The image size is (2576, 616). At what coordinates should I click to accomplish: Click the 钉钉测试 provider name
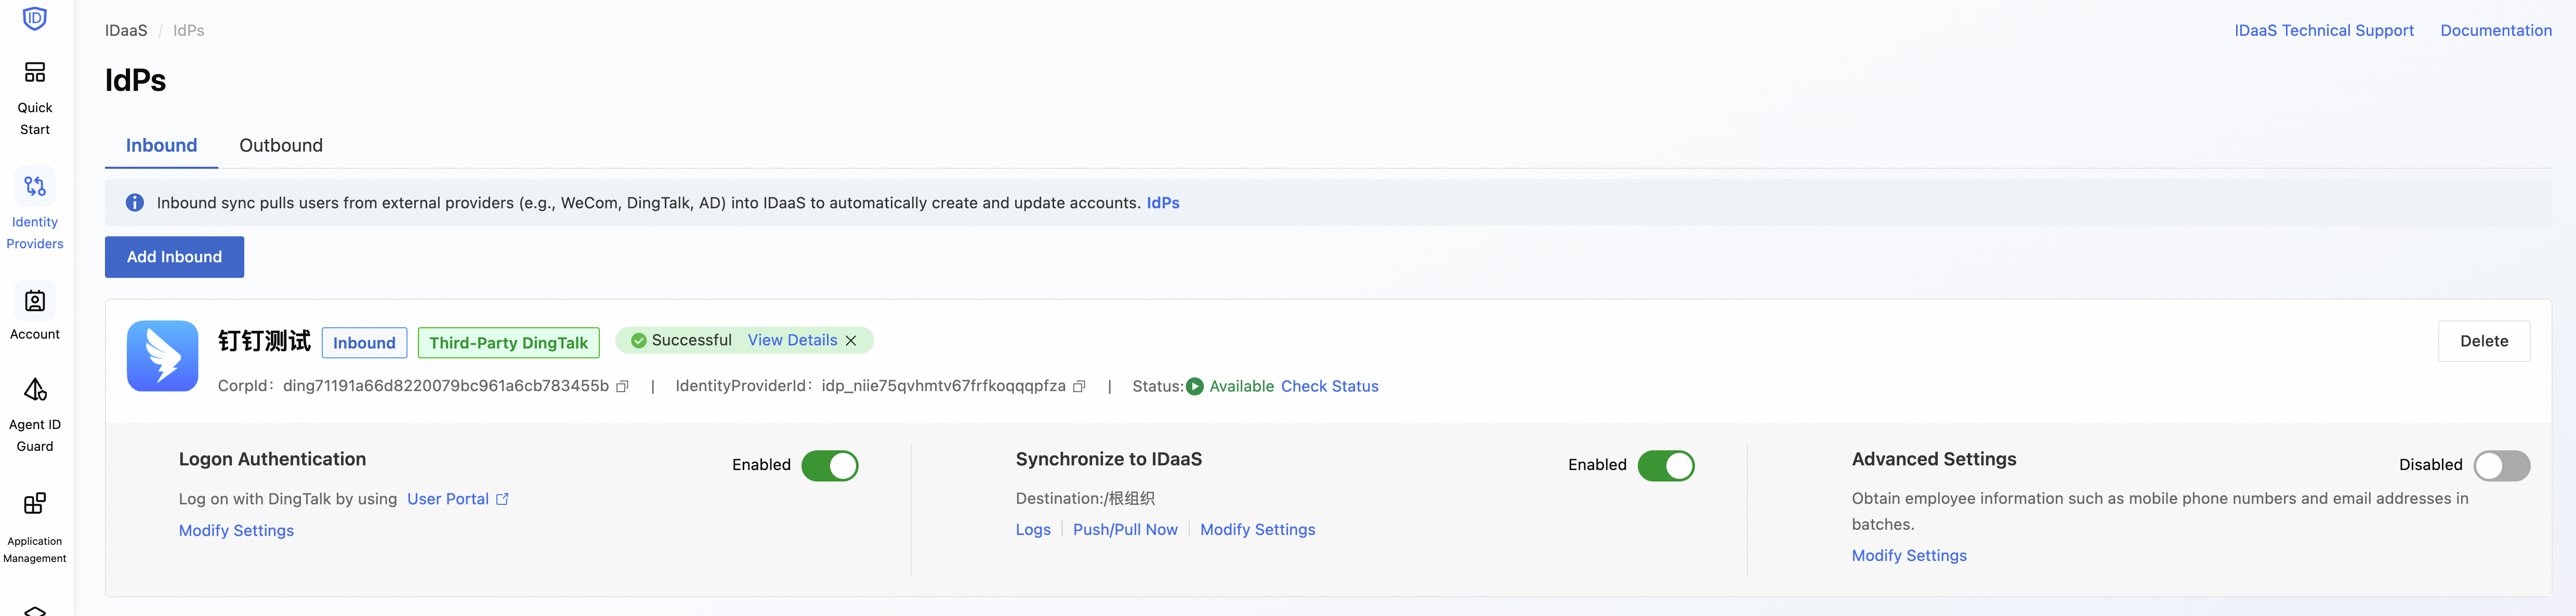[264, 341]
